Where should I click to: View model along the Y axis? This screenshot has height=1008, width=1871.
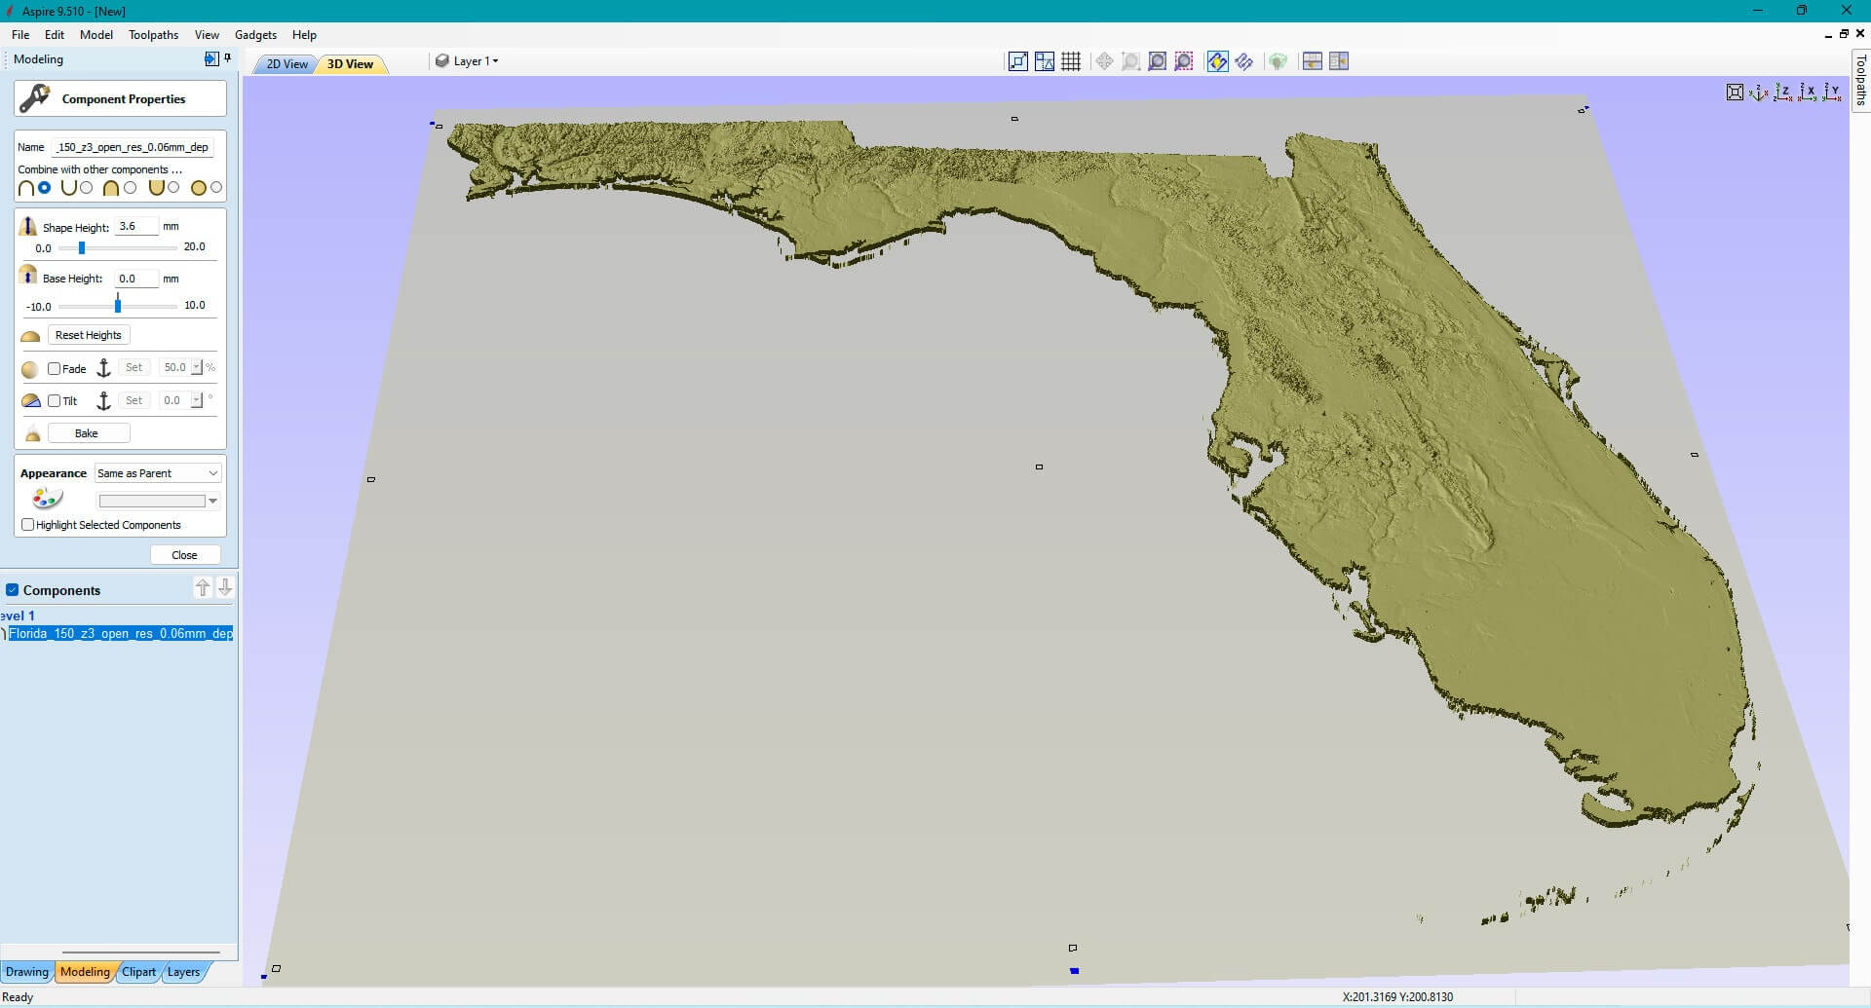1832,93
